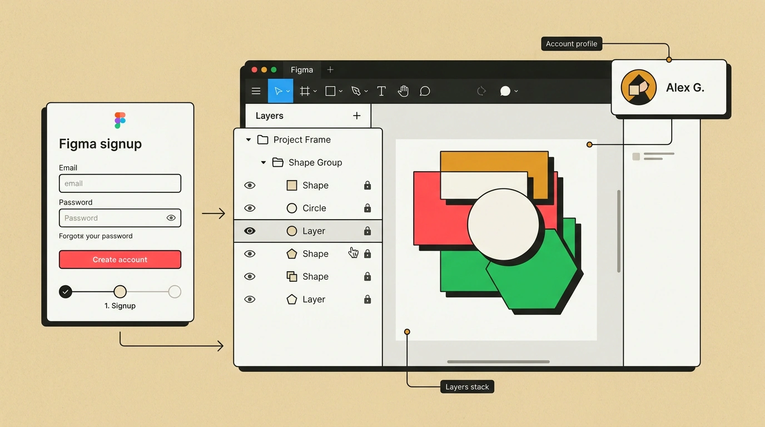Select the Frame tool icon
Screen dimensions: 765x427
305,91
